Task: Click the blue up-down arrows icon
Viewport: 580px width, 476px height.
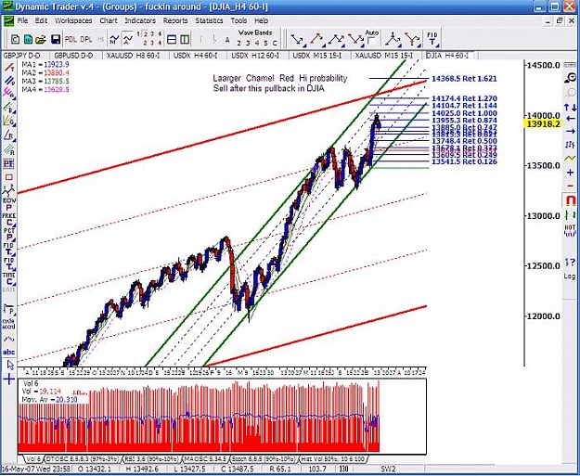Action: point(570,108)
